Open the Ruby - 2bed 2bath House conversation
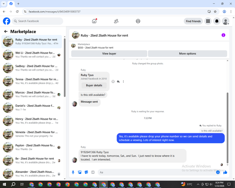The image size is (235, 188). (x=31, y=42)
